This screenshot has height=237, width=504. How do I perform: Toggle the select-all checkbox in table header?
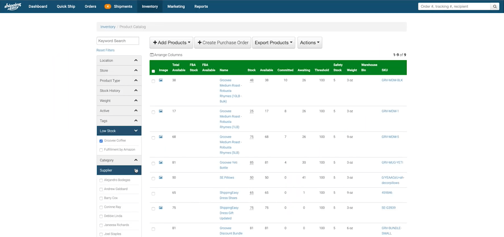(x=153, y=71)
